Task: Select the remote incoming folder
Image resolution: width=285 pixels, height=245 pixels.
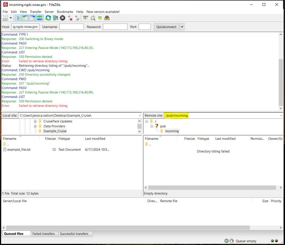Action: tap(172, 131)
